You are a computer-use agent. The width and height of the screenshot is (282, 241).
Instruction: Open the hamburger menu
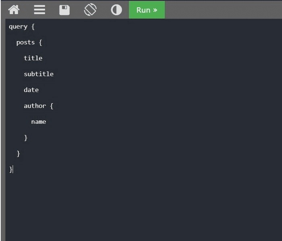[x=39, y=10]
